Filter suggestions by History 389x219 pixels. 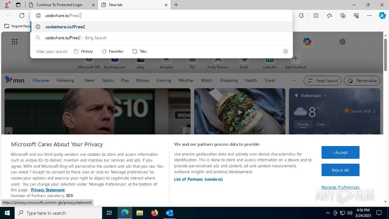pos(83,51)
